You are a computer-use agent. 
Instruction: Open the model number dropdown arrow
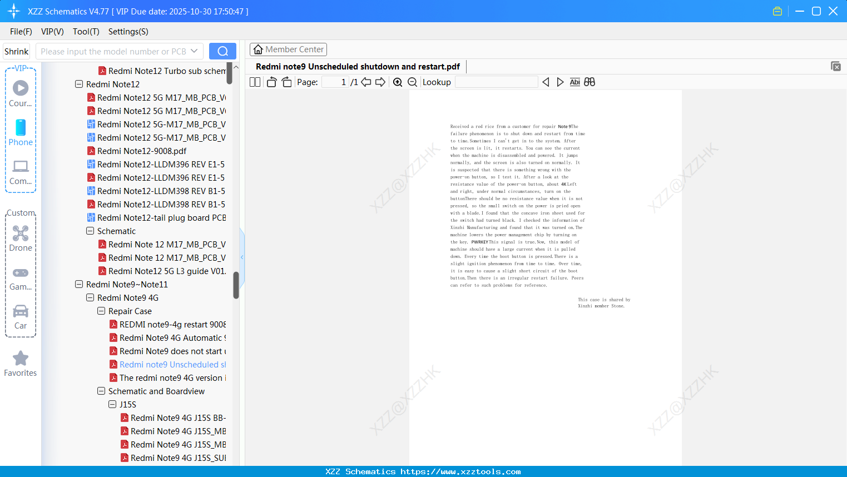(x=194, y=51)
